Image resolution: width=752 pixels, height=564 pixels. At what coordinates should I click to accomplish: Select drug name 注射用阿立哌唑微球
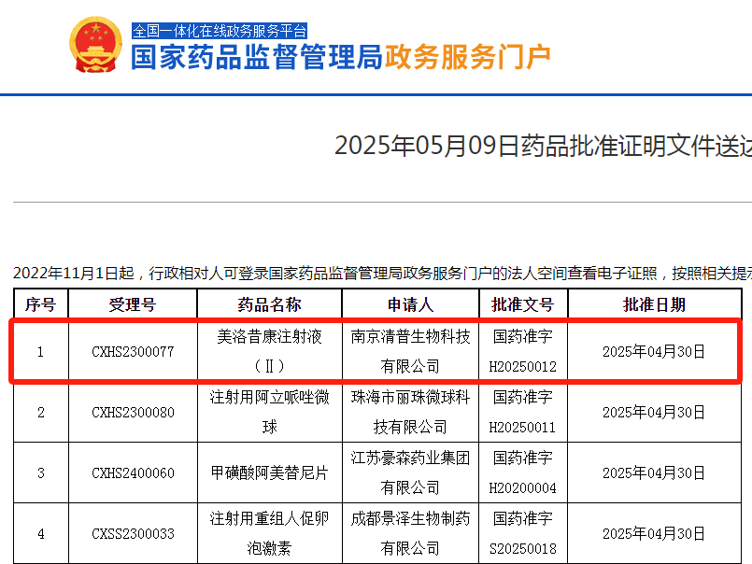coord(270,413)
